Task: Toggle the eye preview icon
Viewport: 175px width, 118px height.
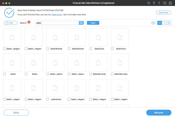Action: pyautogui.click(x=153, y=23)
